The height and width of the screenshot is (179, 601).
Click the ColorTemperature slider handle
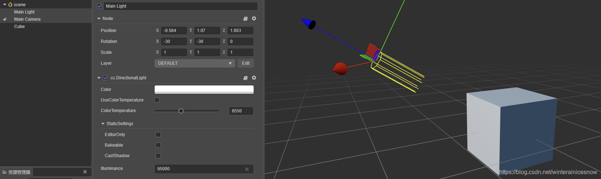(181, 111)
